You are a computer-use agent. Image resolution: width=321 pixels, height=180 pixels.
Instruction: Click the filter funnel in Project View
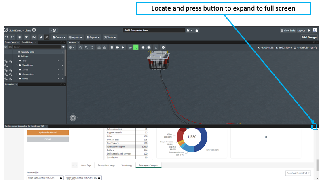(63, 47)
